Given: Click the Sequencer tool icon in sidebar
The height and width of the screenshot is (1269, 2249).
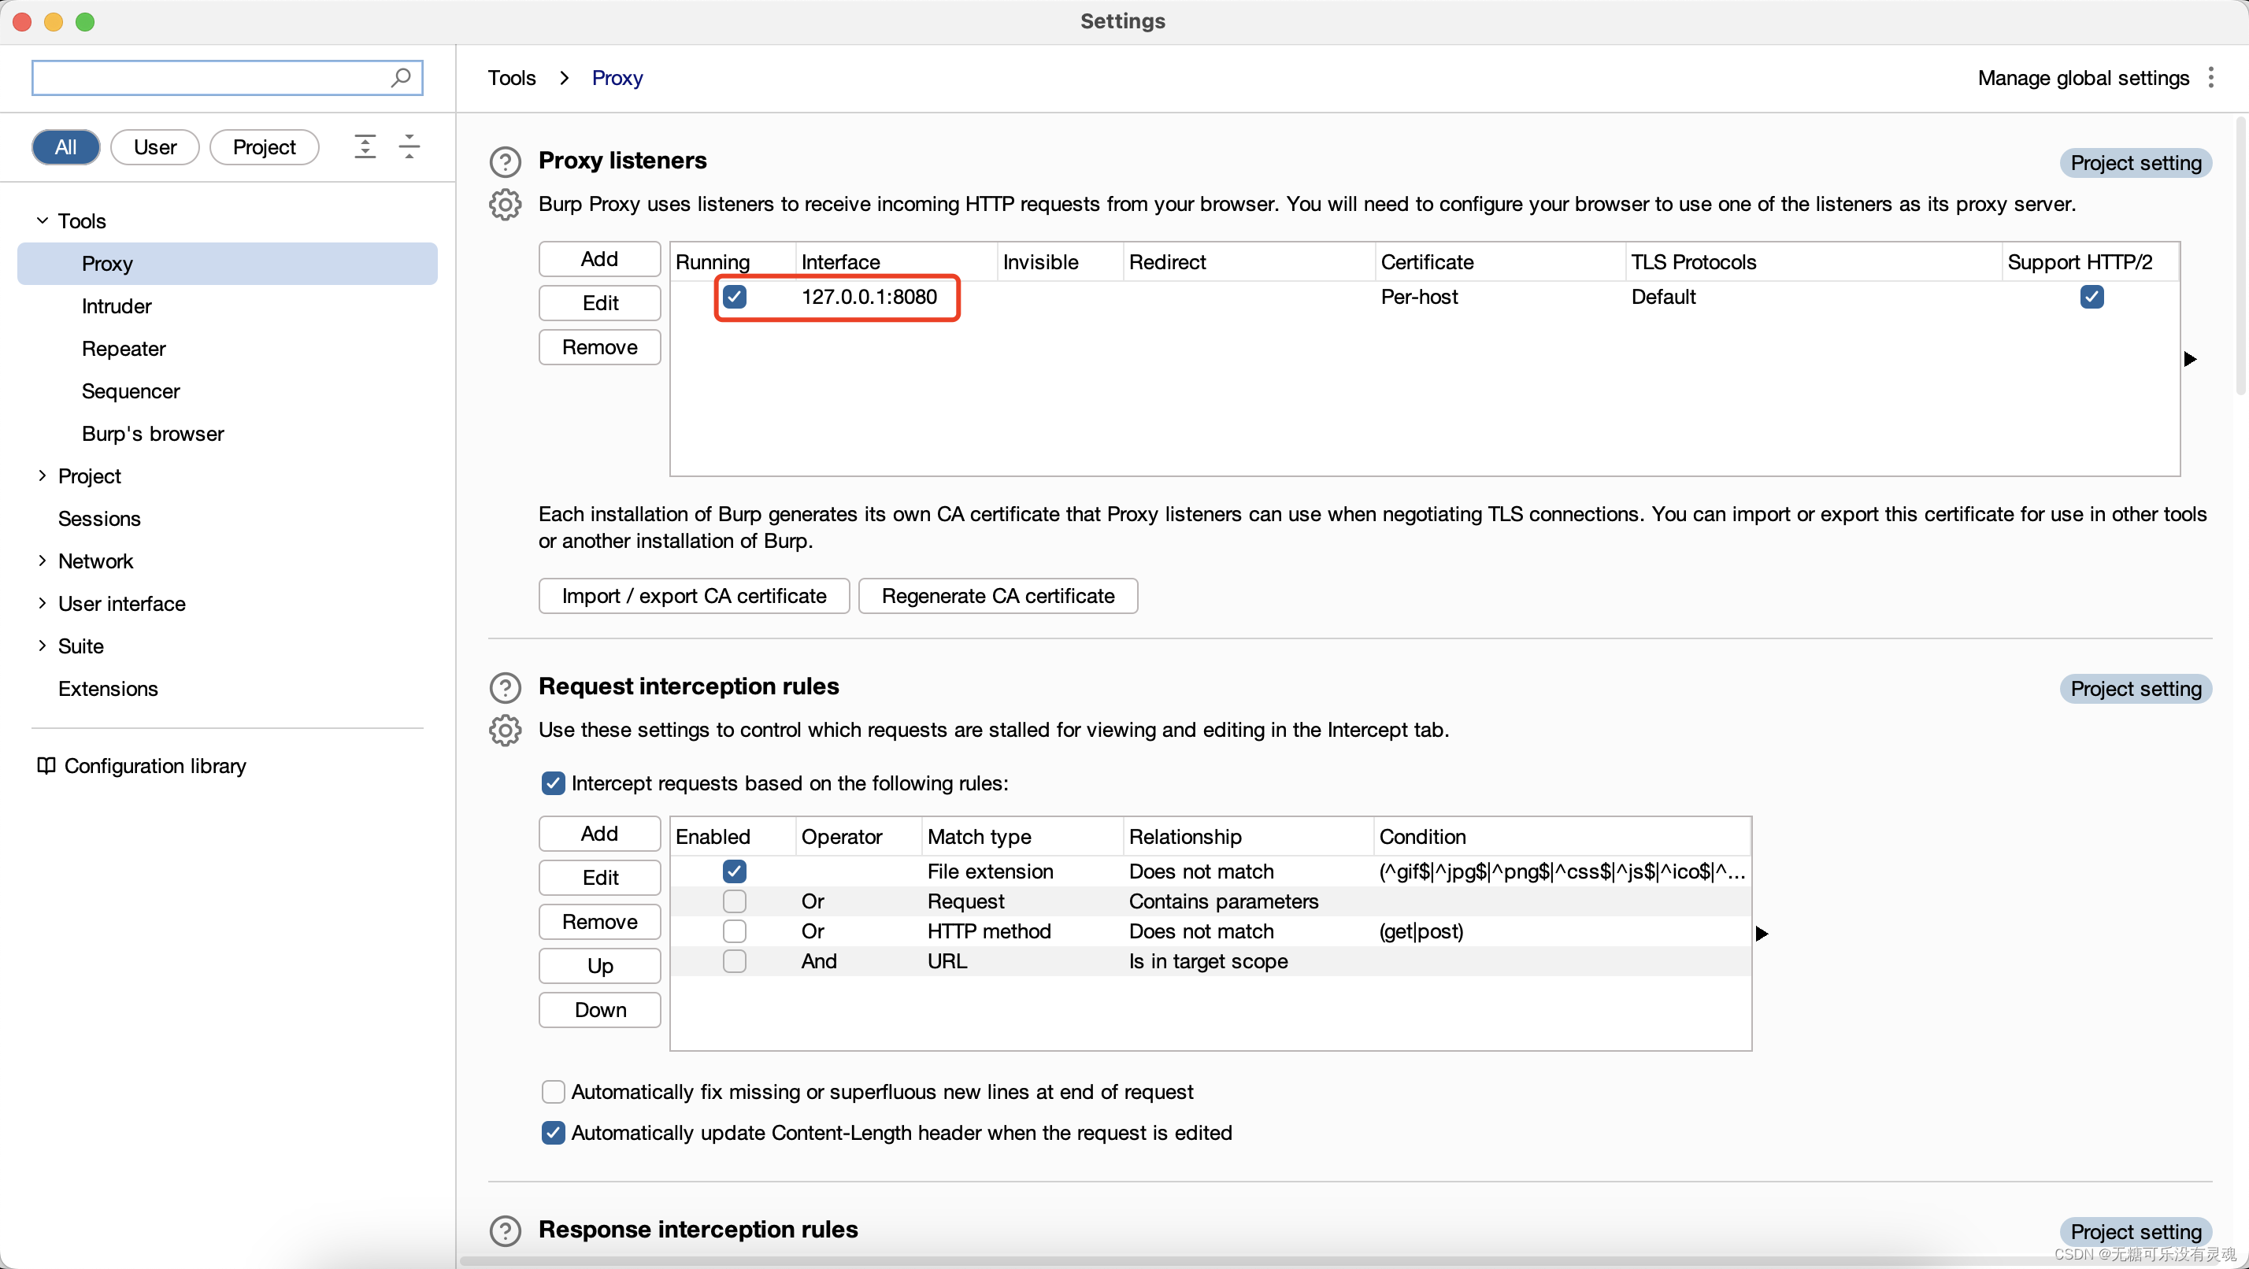Looking at the screenshot, I should click(x=130, y=390).
